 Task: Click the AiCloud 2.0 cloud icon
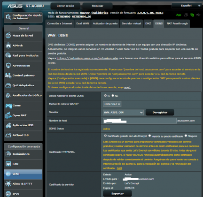coord(8,135)
